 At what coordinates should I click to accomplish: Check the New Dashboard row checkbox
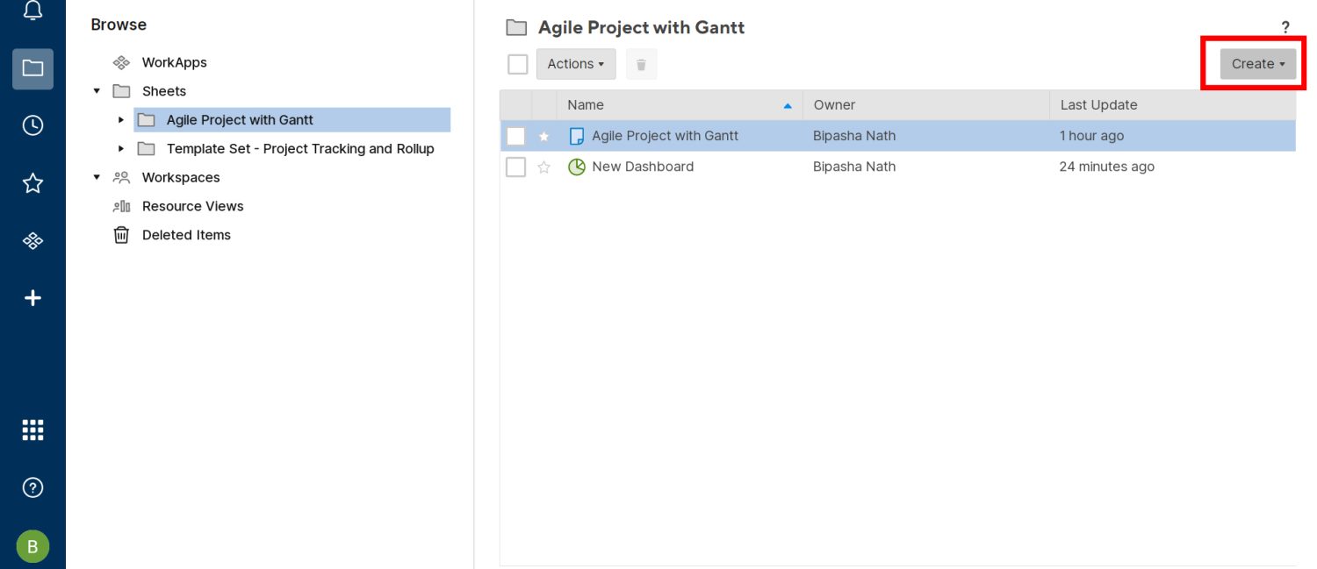pyautogui.click(x=516, y=167)
